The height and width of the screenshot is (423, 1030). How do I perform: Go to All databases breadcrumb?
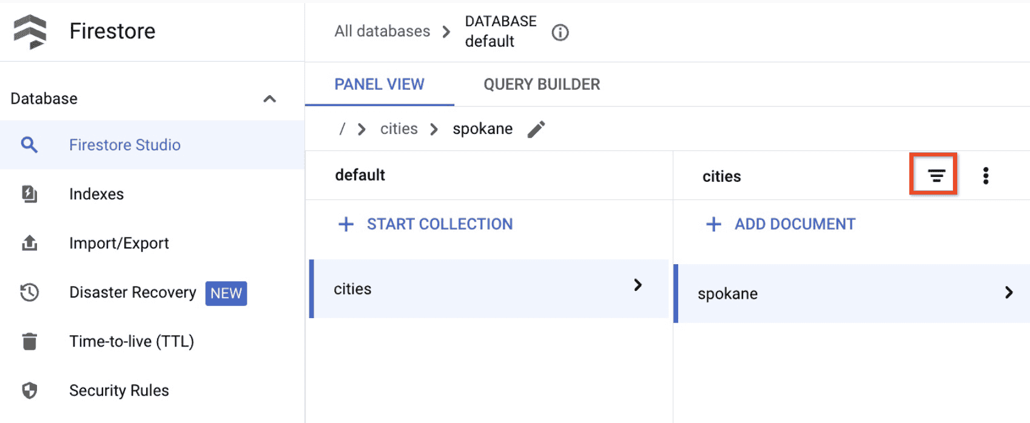(382, 32)
